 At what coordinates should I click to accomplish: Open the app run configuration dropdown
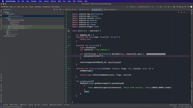[x=133, y=7]
